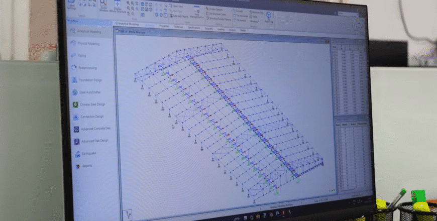Image resolution: width=437 pixels, height=221 pixels.
Task: Switch to the Physical Modeling workflow
Action: pos(89,44)
